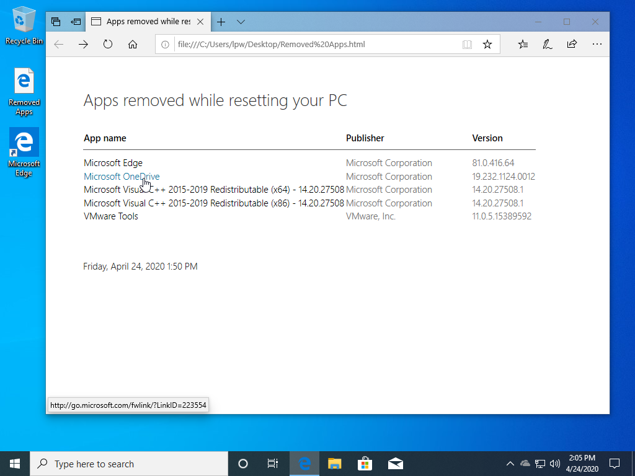The width and height of the screenshot is (635, 476).
Task: Click the 'Friday, April 24, 2020 1:50 PM' timestamp
Action: point(140,267)
